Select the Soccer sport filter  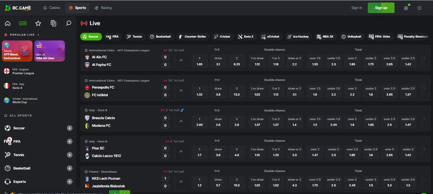pyautogui.click(x=91, y=37)
